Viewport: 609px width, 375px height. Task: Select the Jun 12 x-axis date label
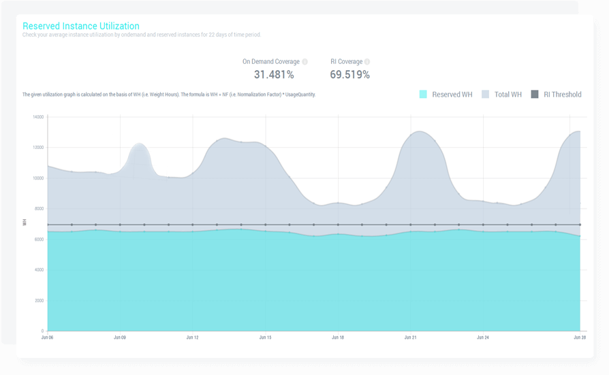click(x=192, y=337)
